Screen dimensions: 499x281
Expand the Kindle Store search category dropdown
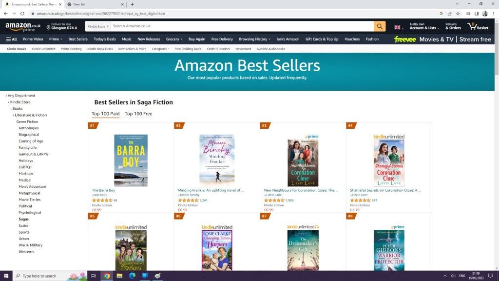pyautogui.click(x=97, y=26)
